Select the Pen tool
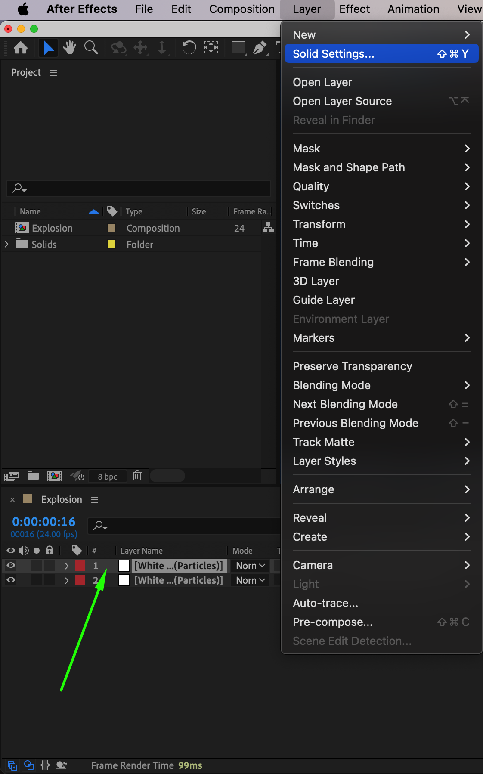Viewport: 483px width, 774px height. [x=260, y=47]
